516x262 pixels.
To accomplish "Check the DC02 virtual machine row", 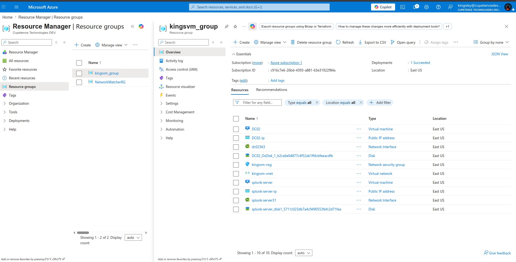I will [236, 129].
